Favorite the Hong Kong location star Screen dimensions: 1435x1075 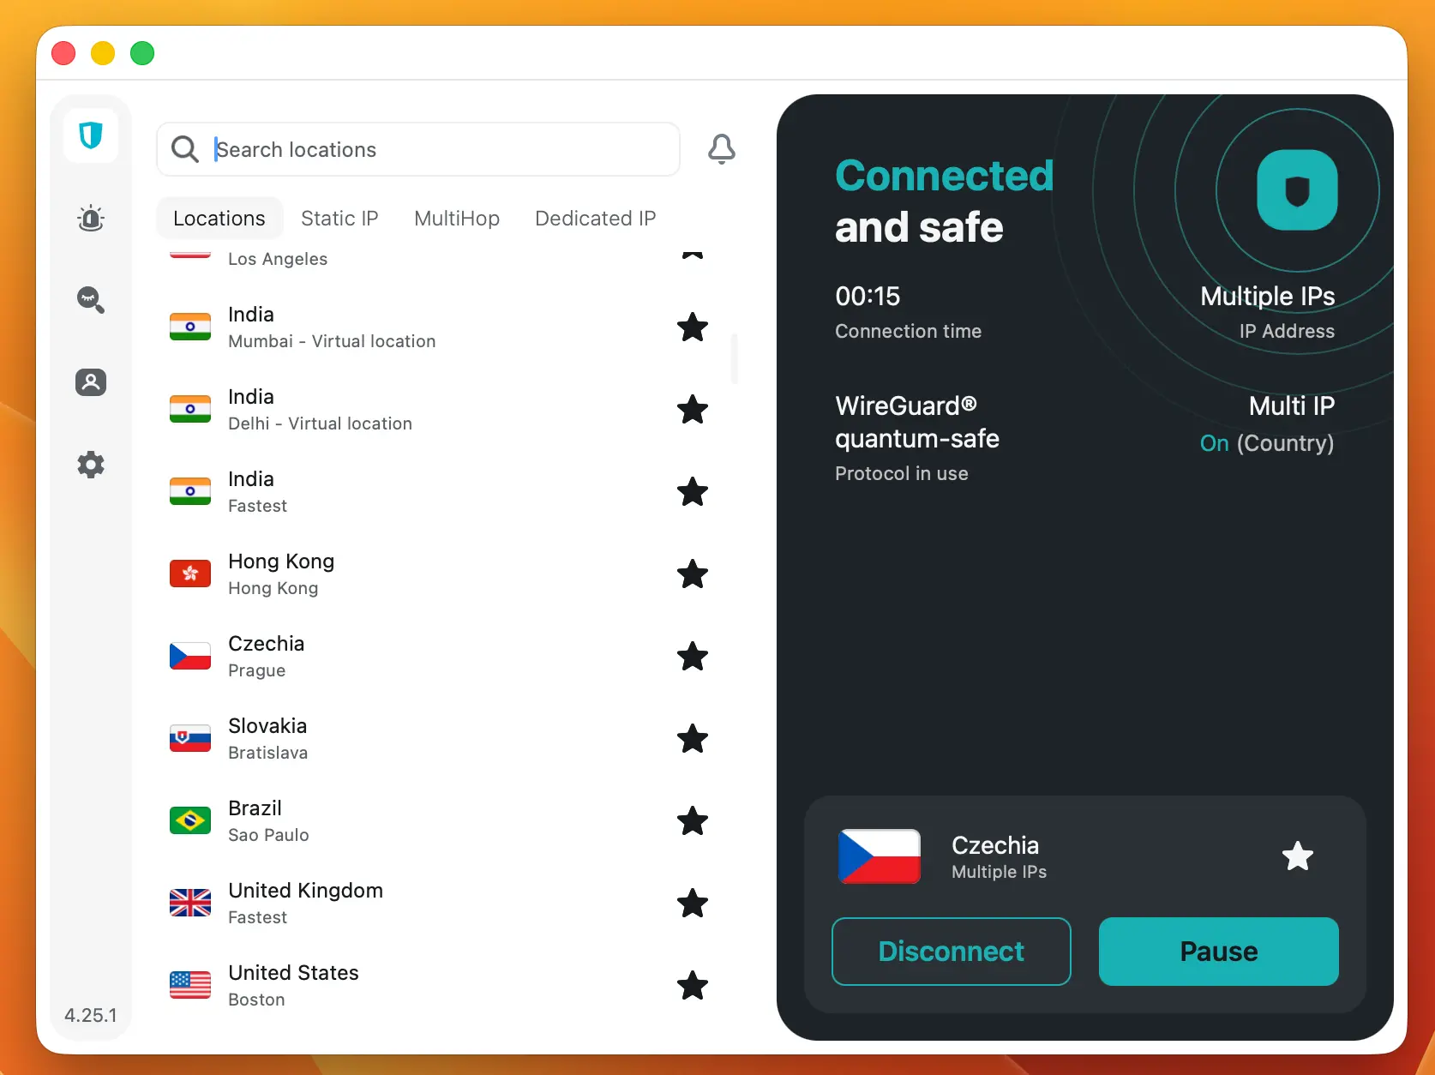pyautogui.click(x=692, y=574)
